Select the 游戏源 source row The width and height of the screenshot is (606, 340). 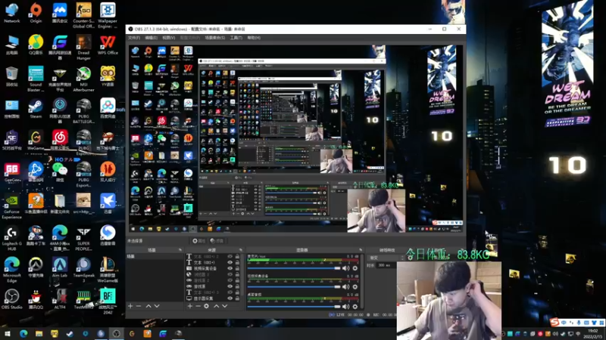[x=214, y=286]
